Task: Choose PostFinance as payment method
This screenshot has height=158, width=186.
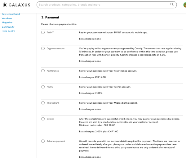Action: coord(43,71)
